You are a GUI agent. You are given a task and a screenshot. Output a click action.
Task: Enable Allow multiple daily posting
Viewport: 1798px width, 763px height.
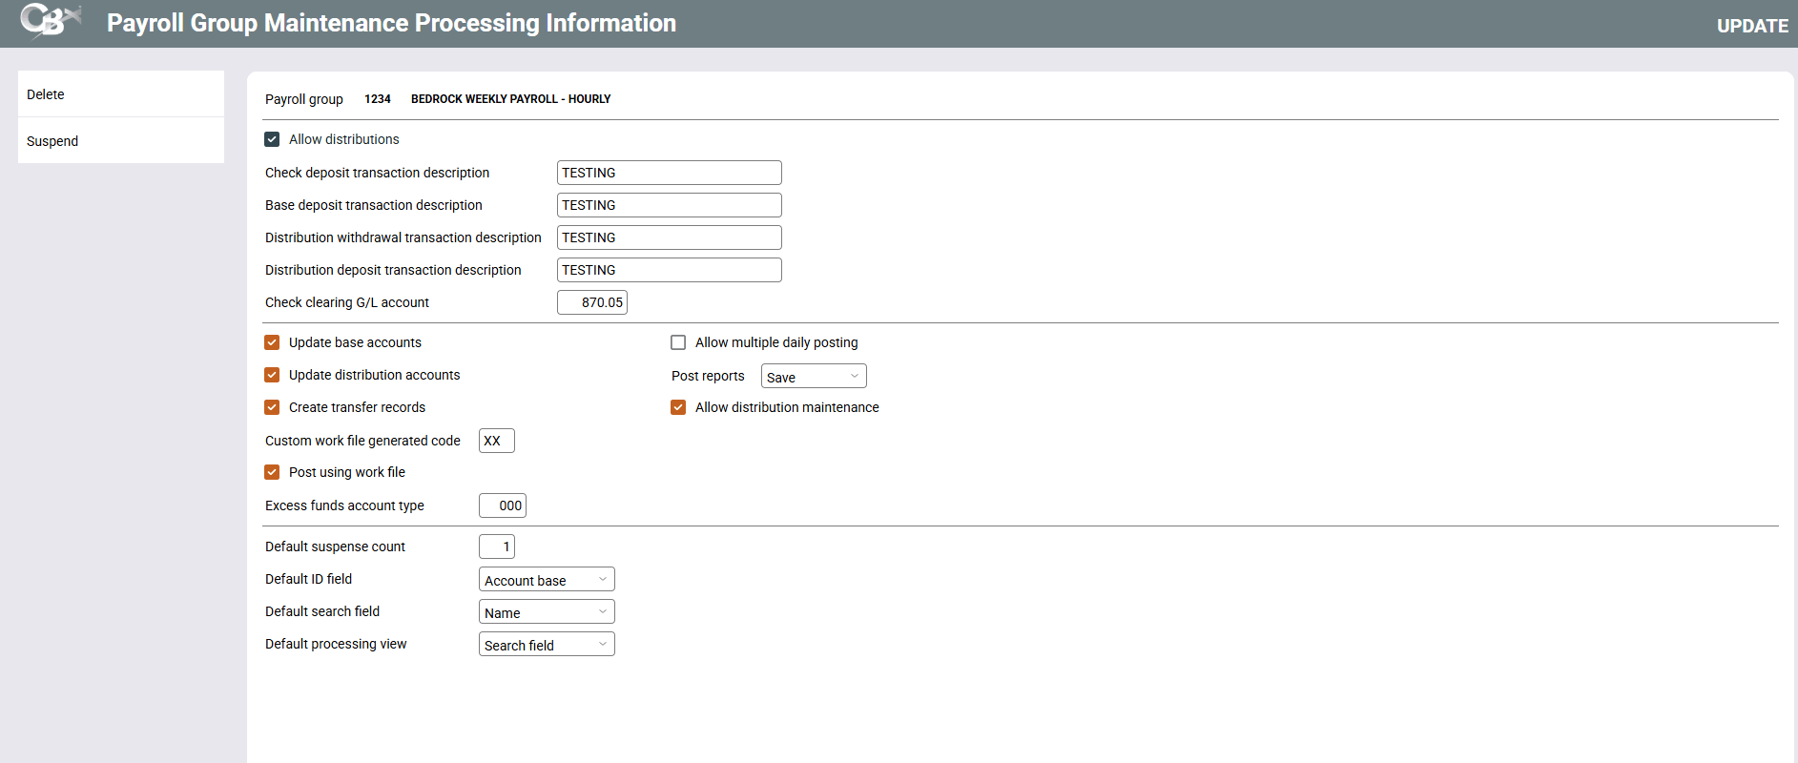(678, 342)
